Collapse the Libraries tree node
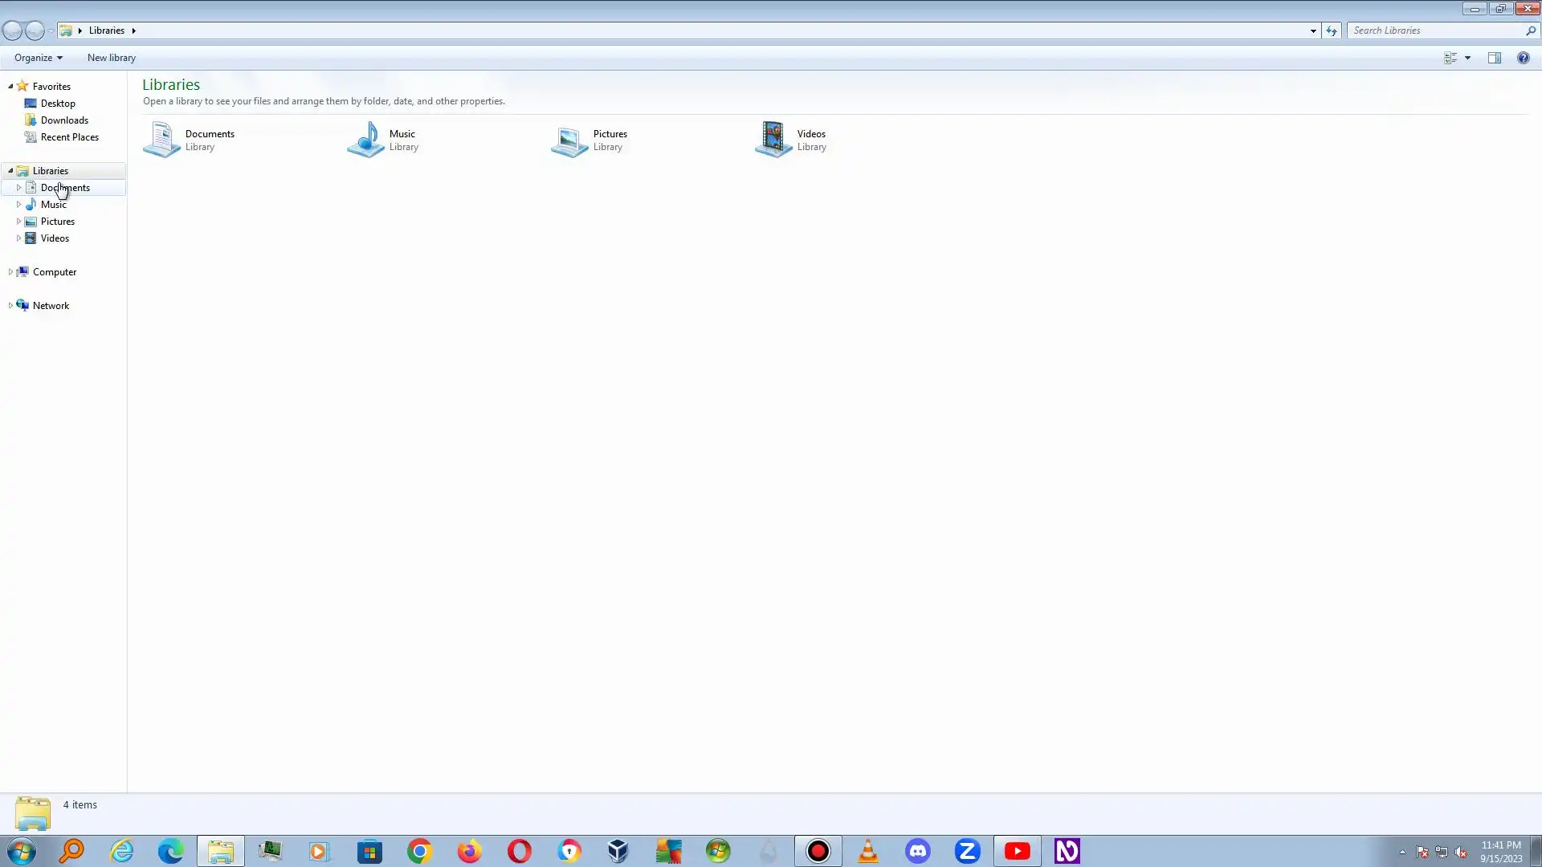The image size is (1542, 867). point(10,171)
